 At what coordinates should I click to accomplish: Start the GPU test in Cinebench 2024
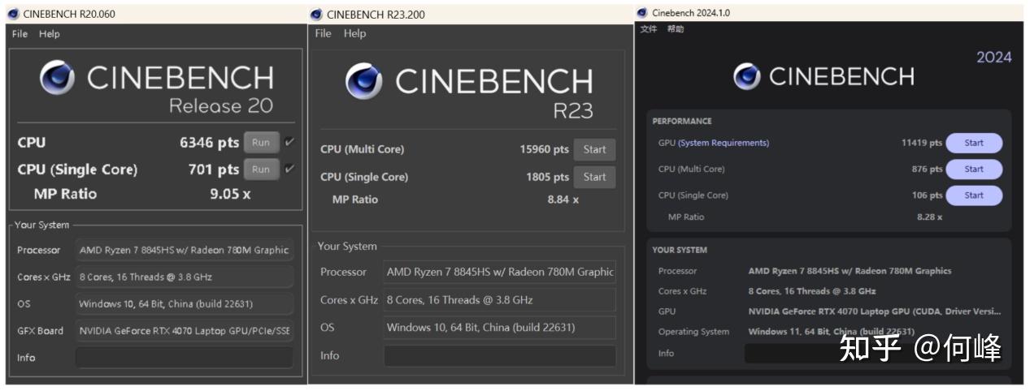(974, 143)
